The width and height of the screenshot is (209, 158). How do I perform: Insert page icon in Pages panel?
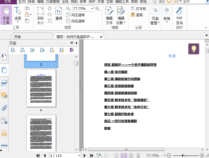[x=52, y=50]
